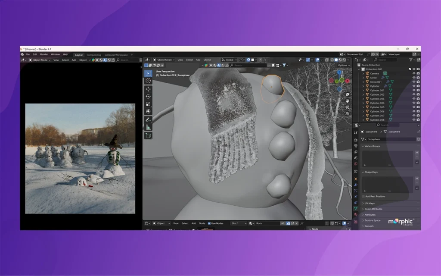Screen dimensions: 441x276
Task: Toggle Add Rest Position checkbox
Action: (363, 196)
